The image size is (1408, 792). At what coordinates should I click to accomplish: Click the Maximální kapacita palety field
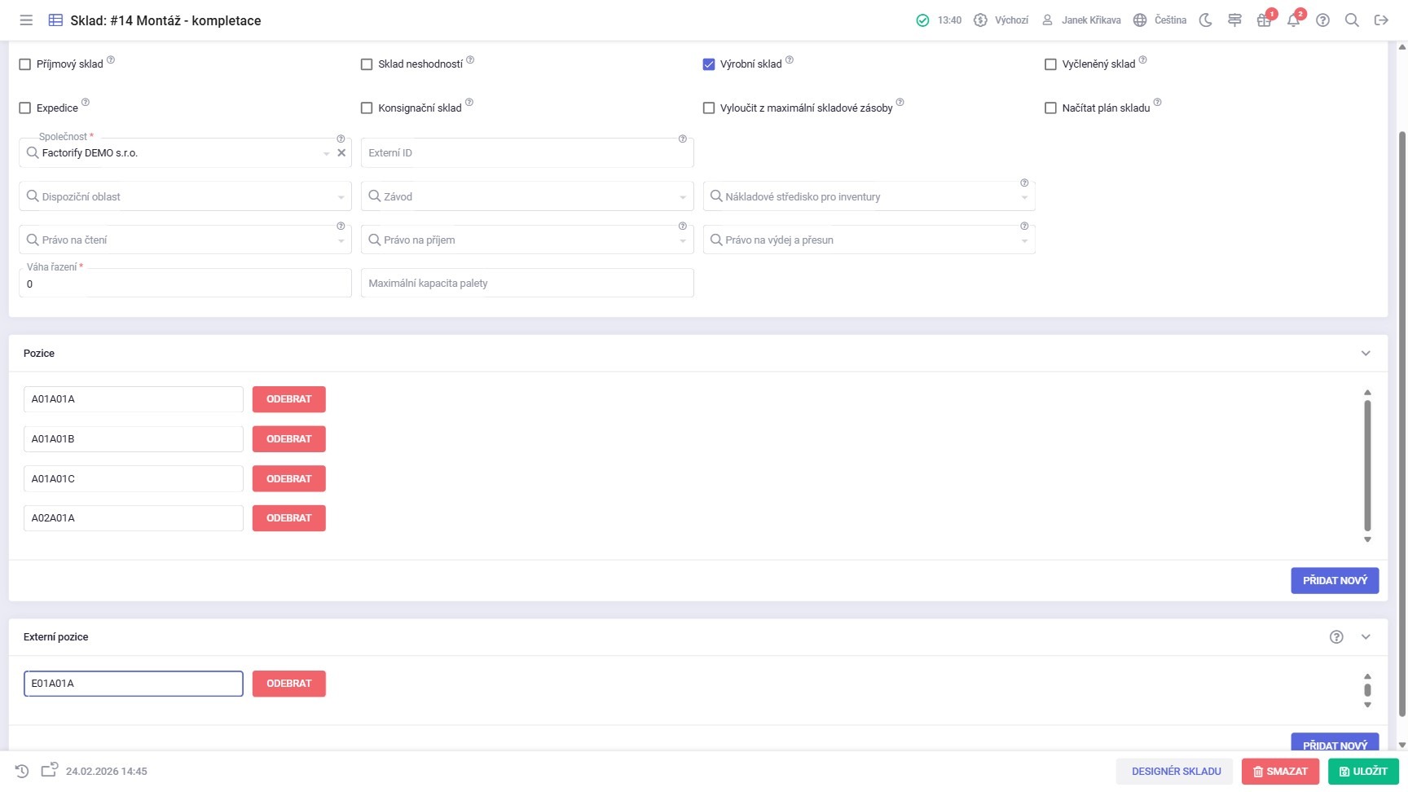(x=526, y=284)
